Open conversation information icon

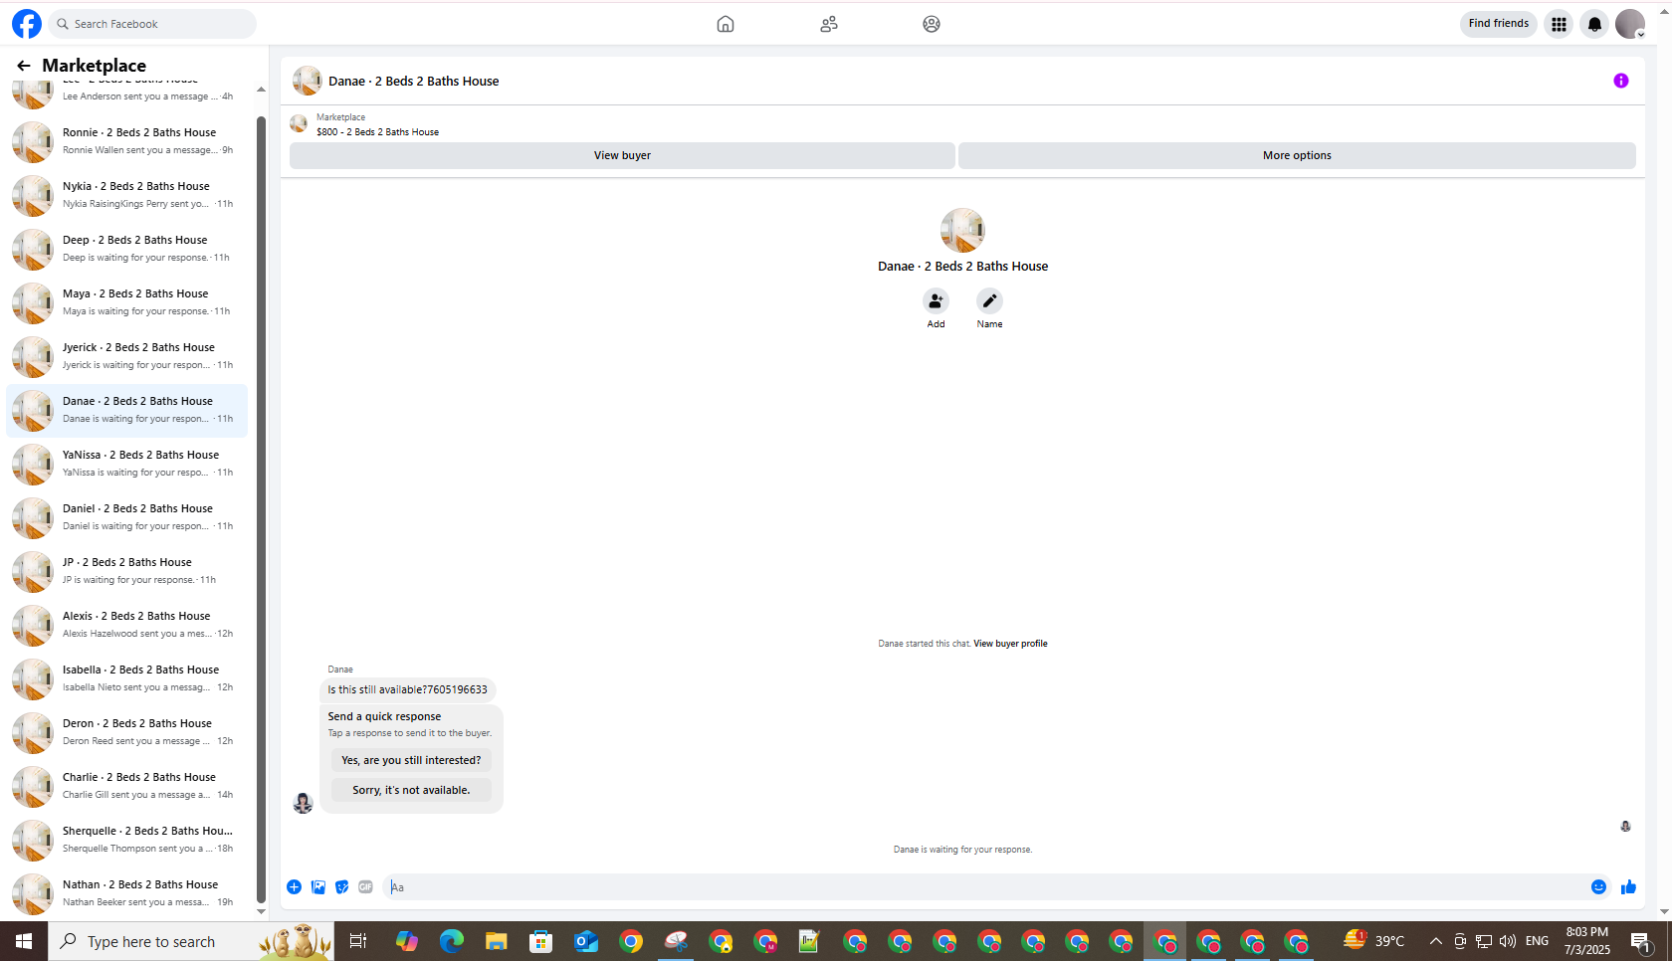coord(1621,81)
